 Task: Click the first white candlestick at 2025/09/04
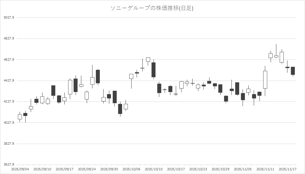[20, 117]
